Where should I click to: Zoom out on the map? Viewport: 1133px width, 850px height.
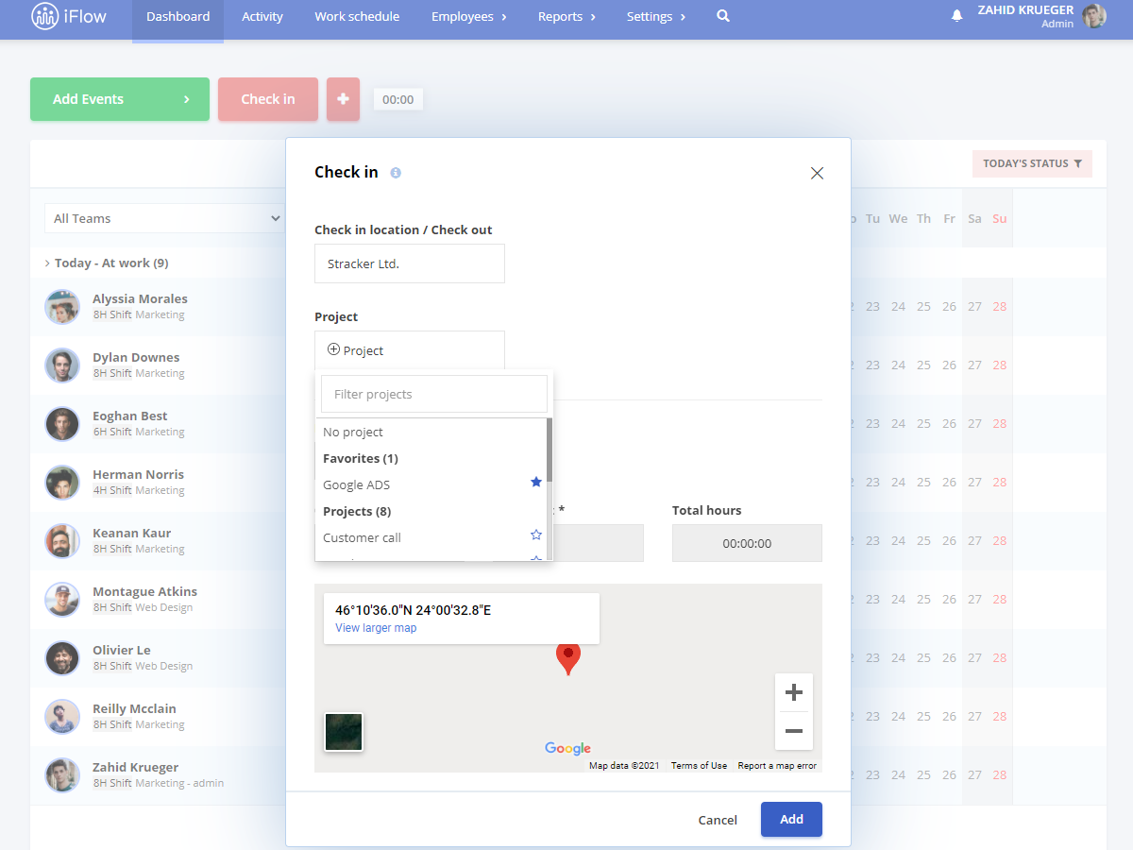tap(794, 731)
